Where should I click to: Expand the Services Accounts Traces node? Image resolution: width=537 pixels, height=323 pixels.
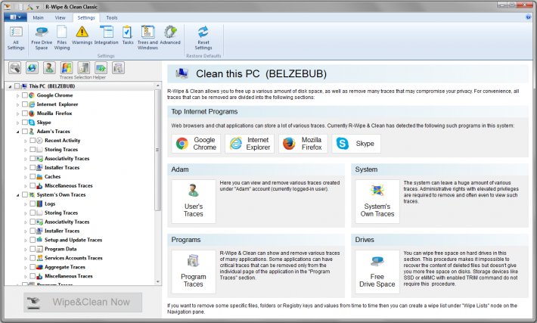pyautogui.click(x=26, y=258)
